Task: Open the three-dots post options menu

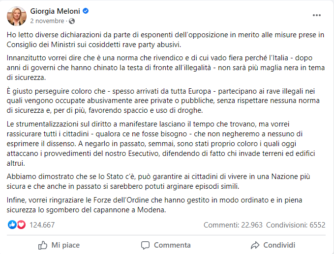Action: [317, 15]
